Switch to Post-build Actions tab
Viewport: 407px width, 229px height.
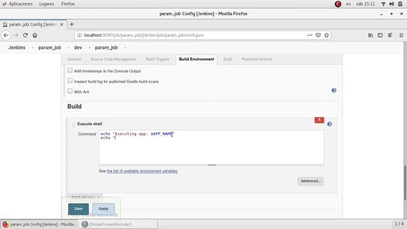(x=257, y=59)
